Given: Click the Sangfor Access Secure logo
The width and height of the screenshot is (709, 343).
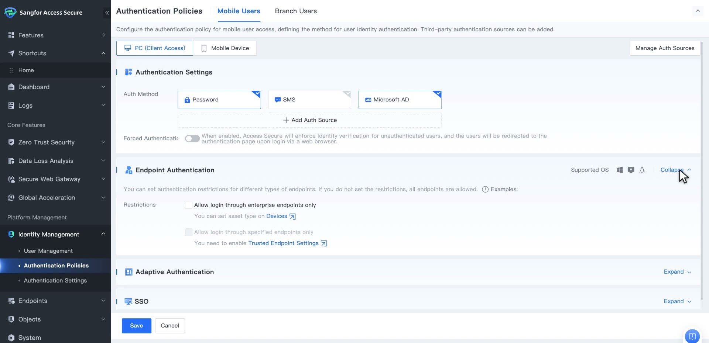Looking at the screenshot, I should coord(10,12).
